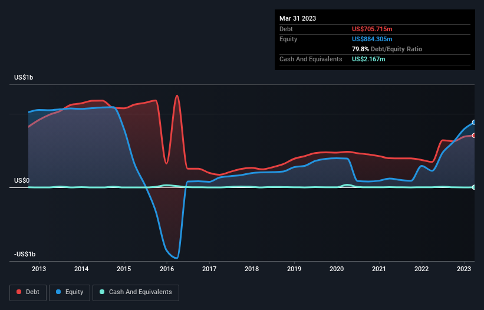Image resolution: width=484 pixels, height=310 pixels.
Task: Click the Mar 31 2023 tooltip date
Action: pos(298,18)
